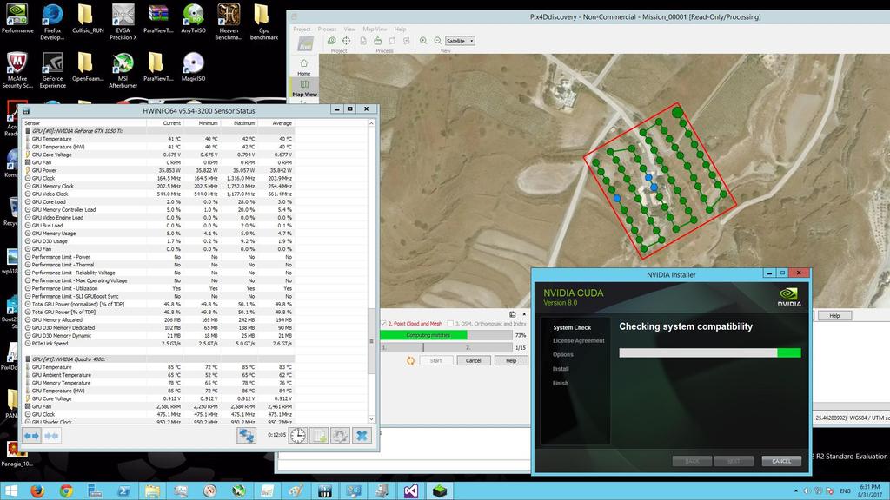Launch MSI Afterburner desktop shortcut
This screenshot has width=890, height=500.
(123, 70)
